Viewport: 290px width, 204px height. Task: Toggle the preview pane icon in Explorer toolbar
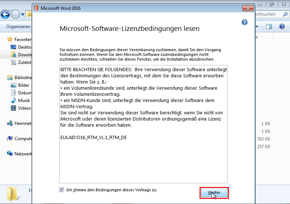pos(269,26)
